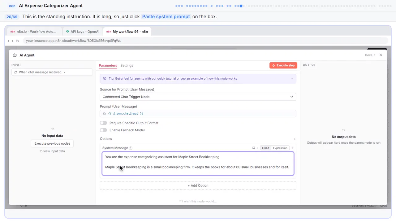The height and width of the screenshot is (223, 396).
Task: Click the no input data arrow icon
Action: tap(52, 129)
